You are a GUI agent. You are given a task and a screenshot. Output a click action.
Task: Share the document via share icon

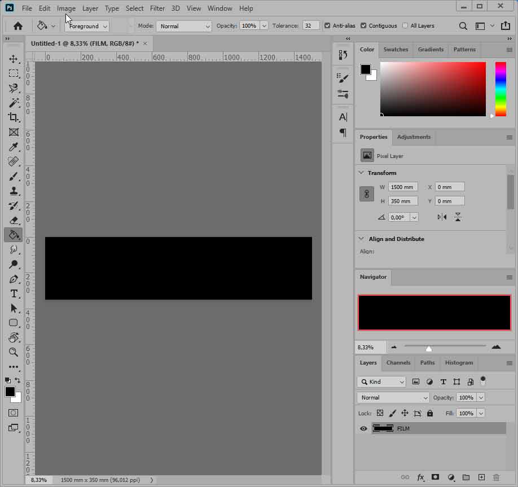tap(506, 26)
